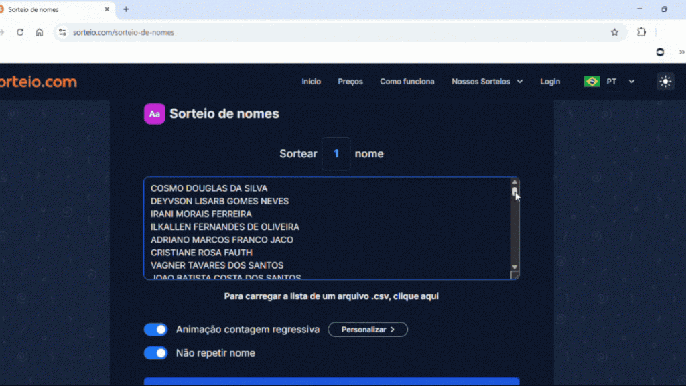Toggle the light/dark theme sun icon
This screenshot has height=386, width=686.
665,82
